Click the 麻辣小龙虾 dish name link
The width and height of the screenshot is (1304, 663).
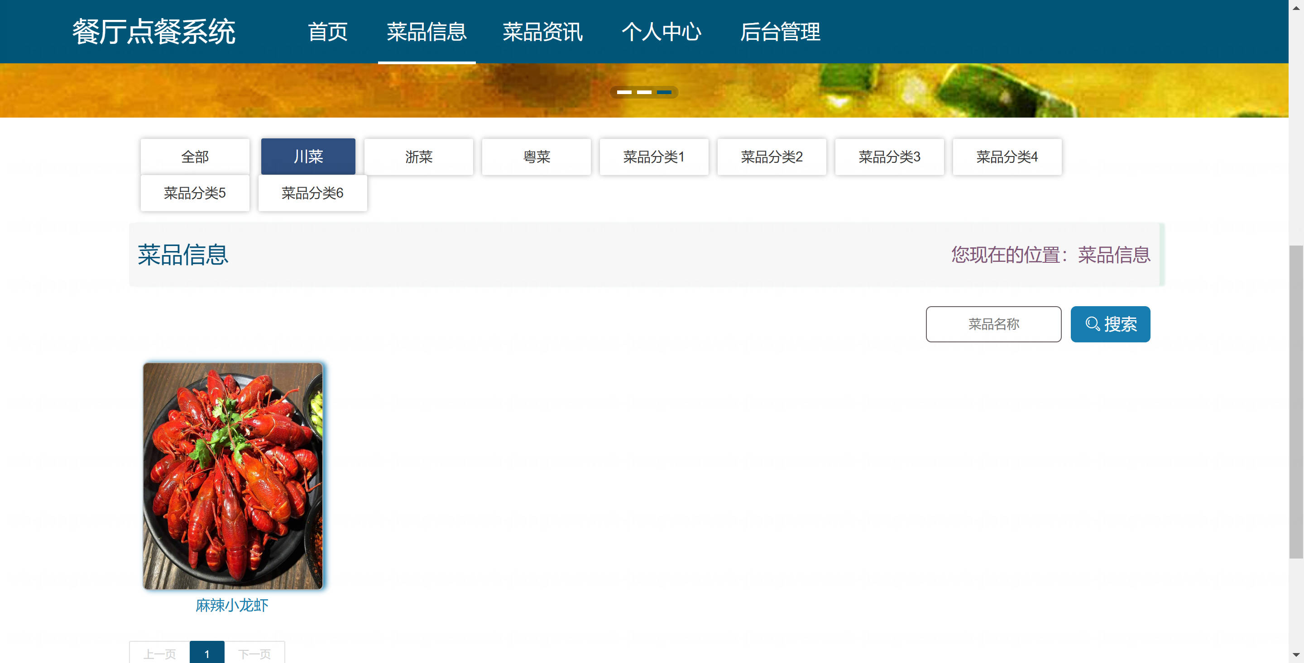(232, 605)
